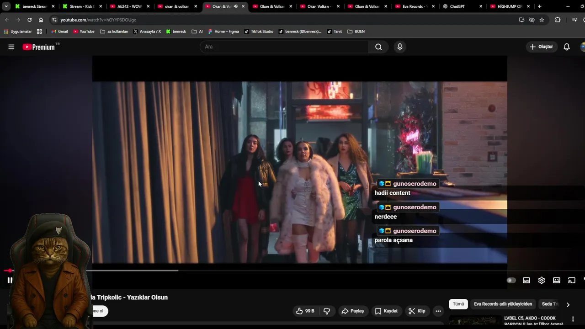Share the video via Paylaş
The image size is (585, 329).
click(353, 311)
